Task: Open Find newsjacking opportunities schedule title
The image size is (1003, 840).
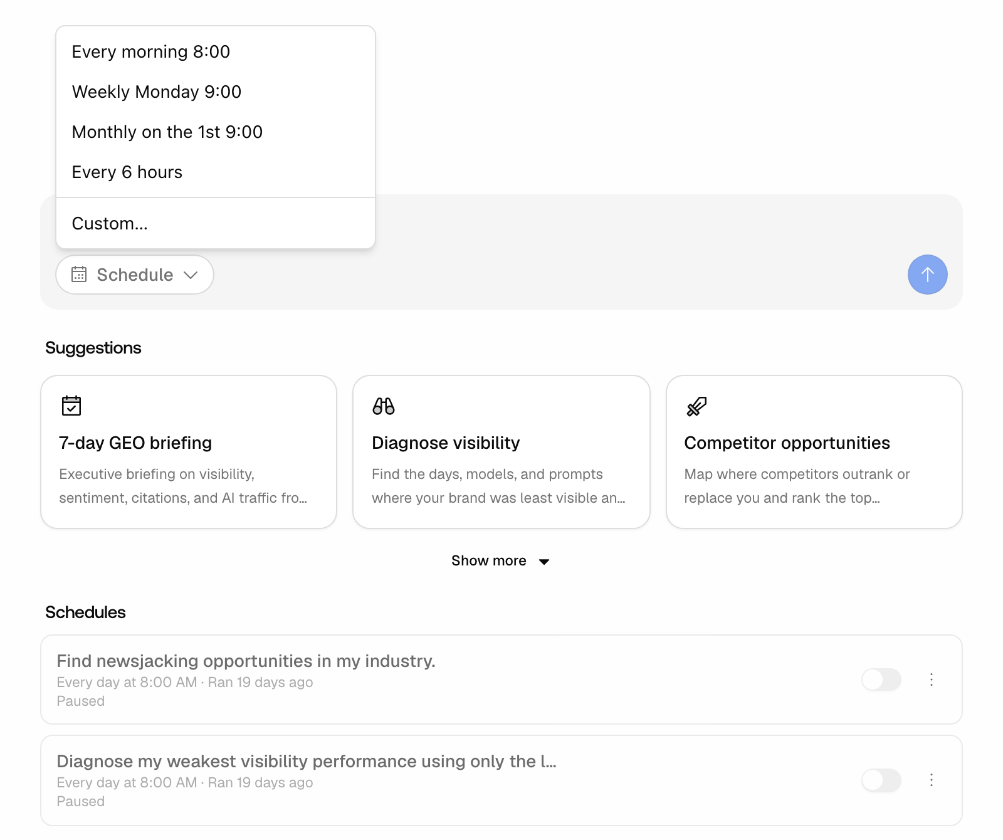Action: coord(246,661)
